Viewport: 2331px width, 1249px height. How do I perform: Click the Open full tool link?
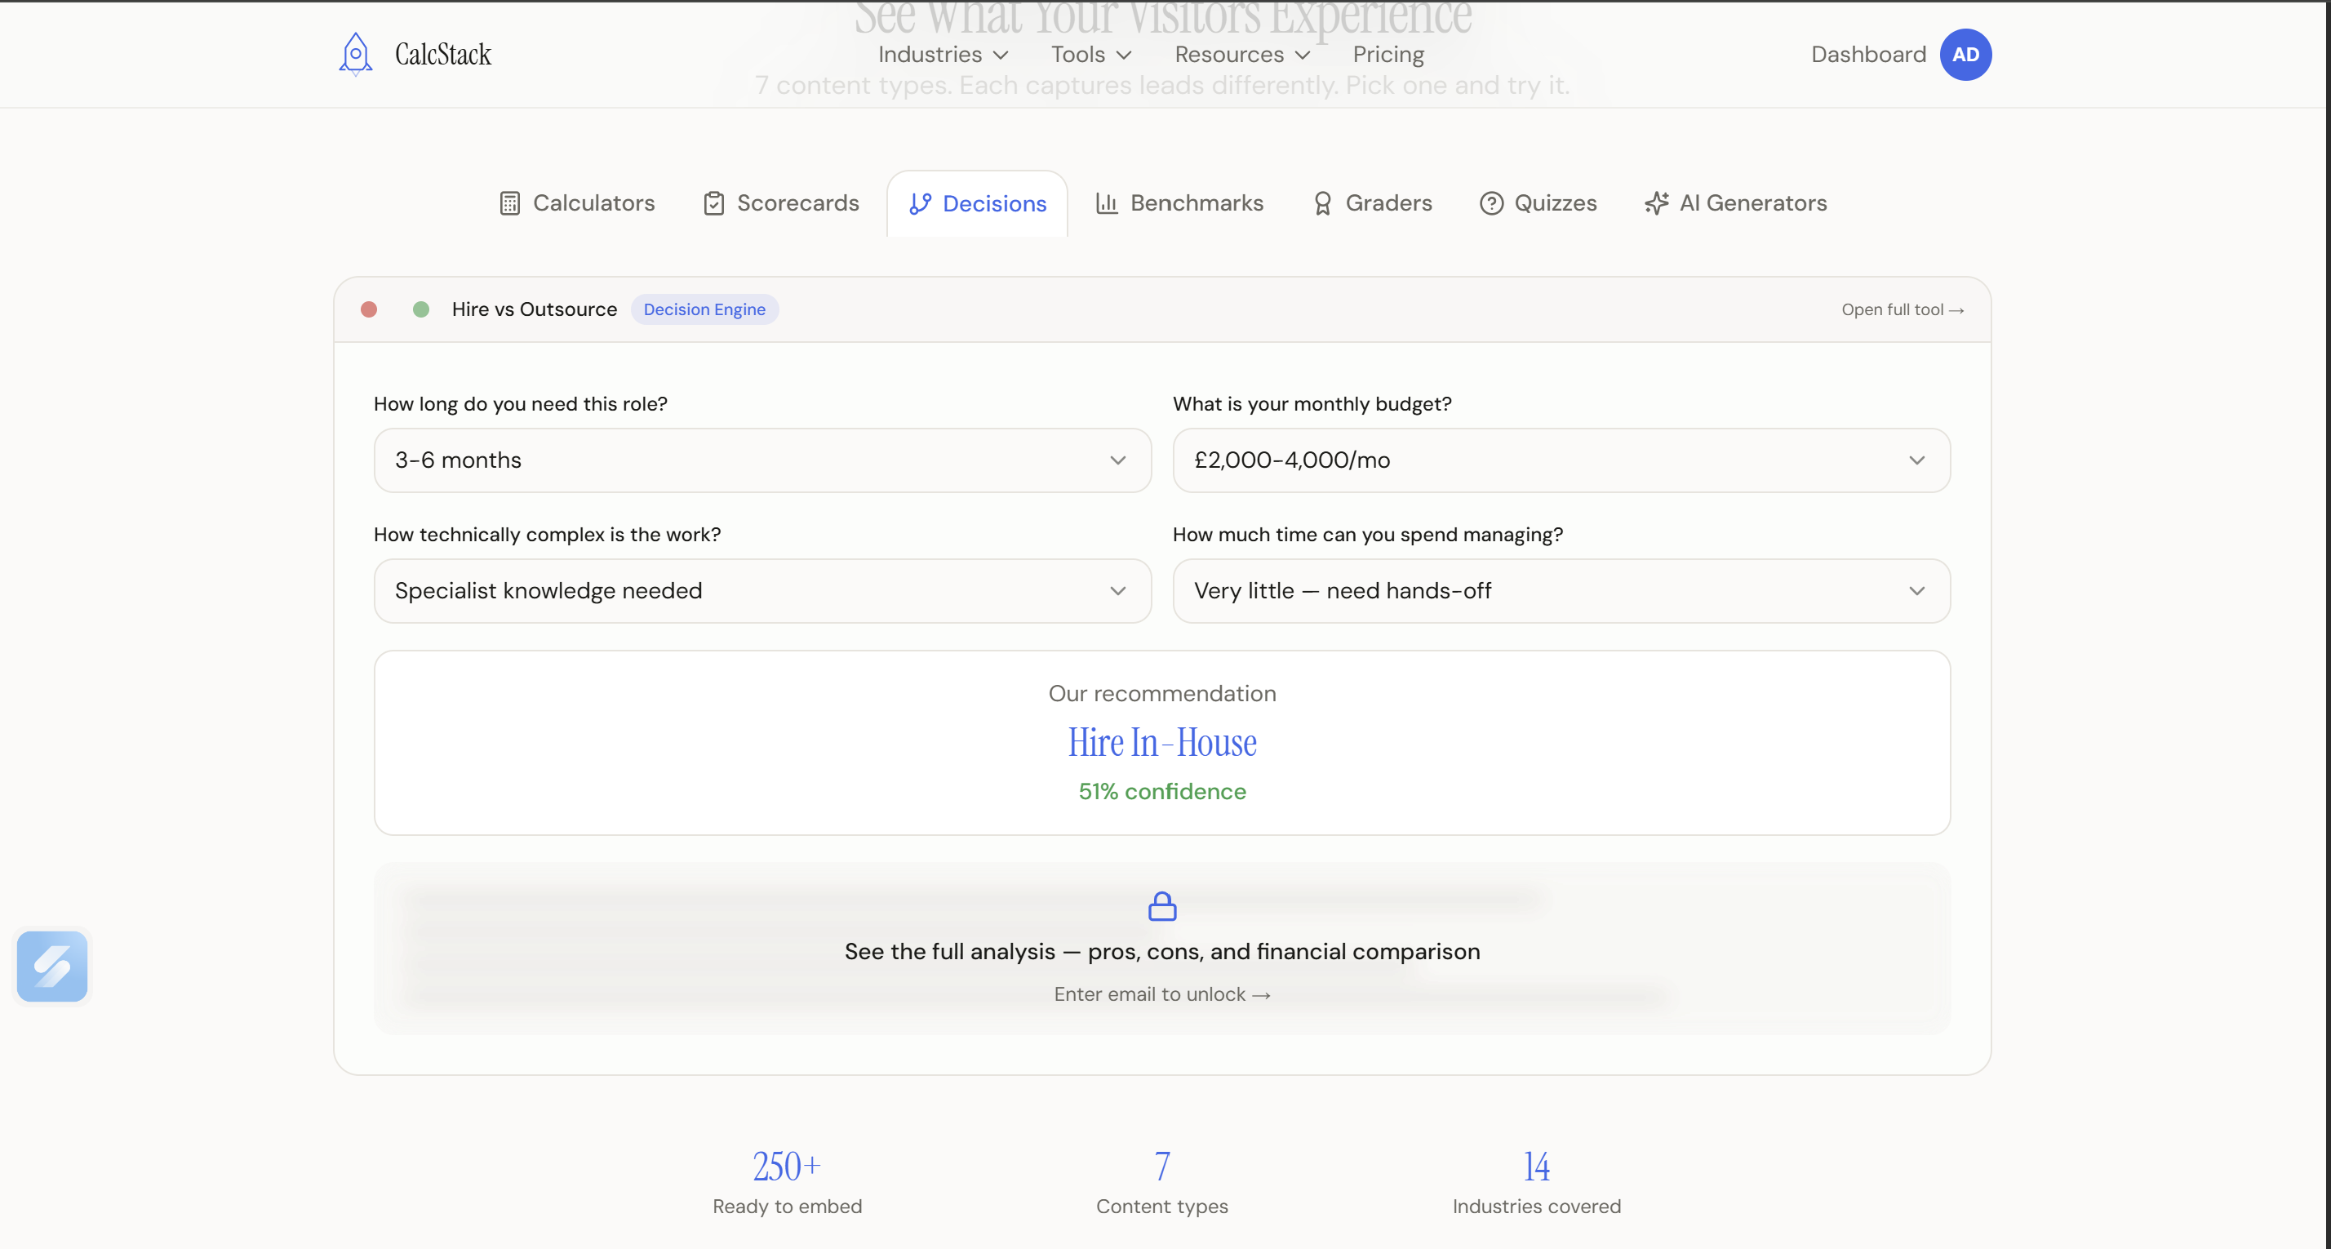tap(1902, 309)
